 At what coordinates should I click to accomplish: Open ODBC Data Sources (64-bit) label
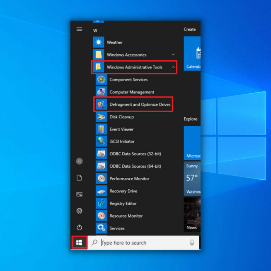[x=135, y=166]
